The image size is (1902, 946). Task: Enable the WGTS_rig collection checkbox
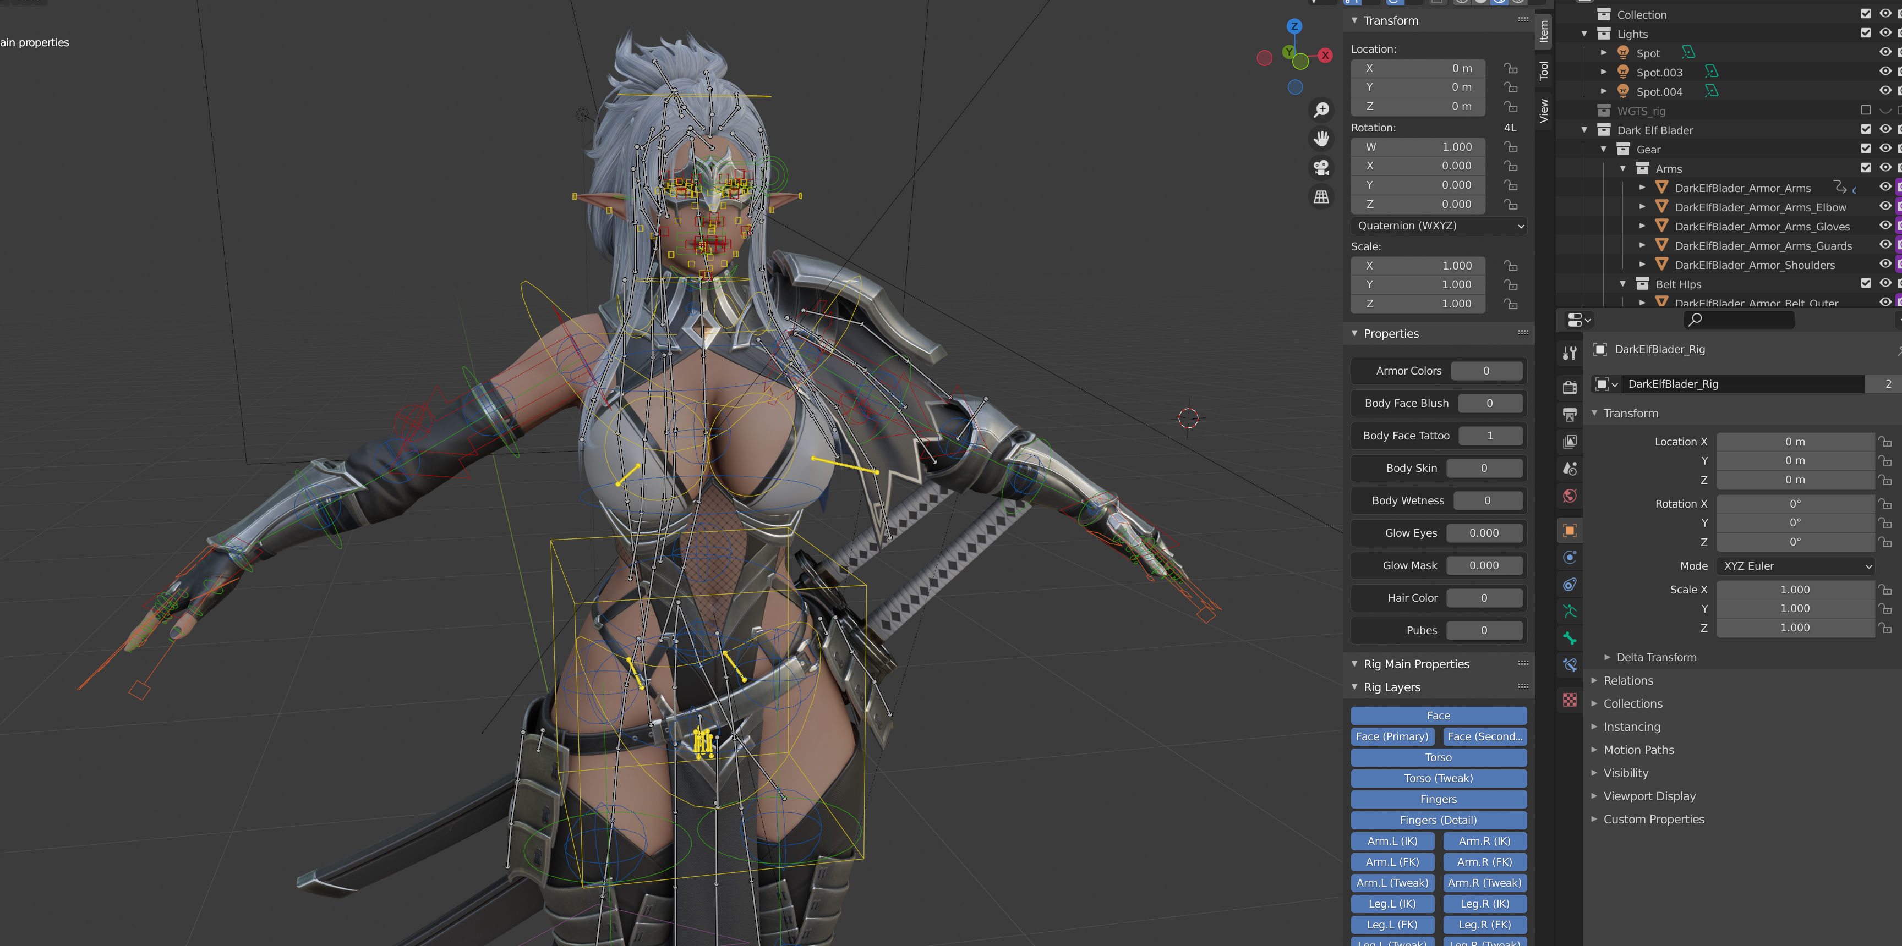click(1865, 111)
